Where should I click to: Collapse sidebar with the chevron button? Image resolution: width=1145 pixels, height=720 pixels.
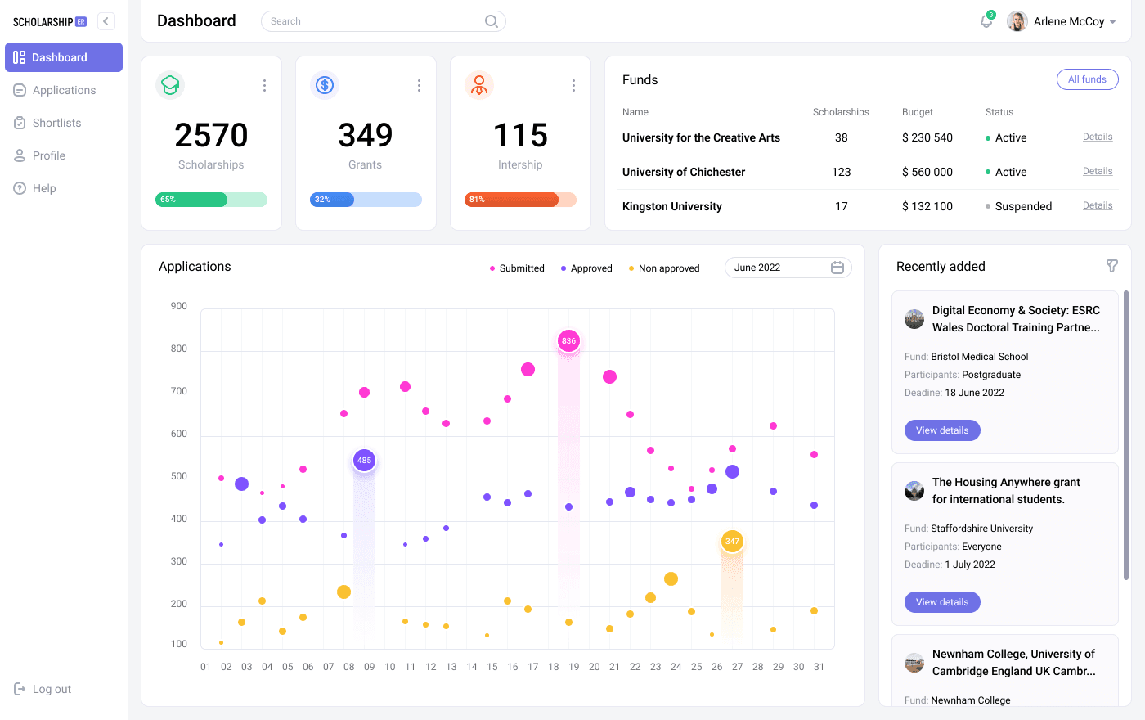106,21
